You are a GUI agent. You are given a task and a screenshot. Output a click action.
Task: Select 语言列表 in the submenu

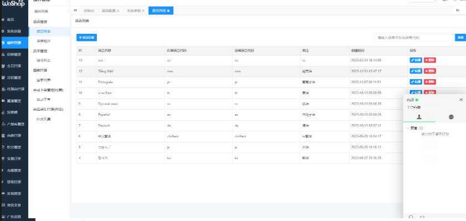pyautogui.click(x=43, y=31)
